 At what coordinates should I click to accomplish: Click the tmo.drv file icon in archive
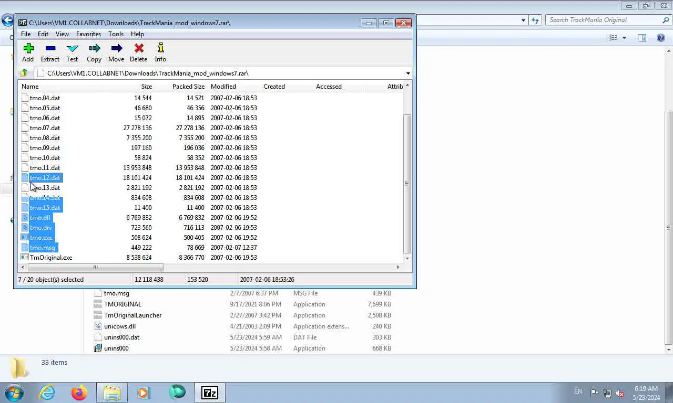tap(25, 228)
